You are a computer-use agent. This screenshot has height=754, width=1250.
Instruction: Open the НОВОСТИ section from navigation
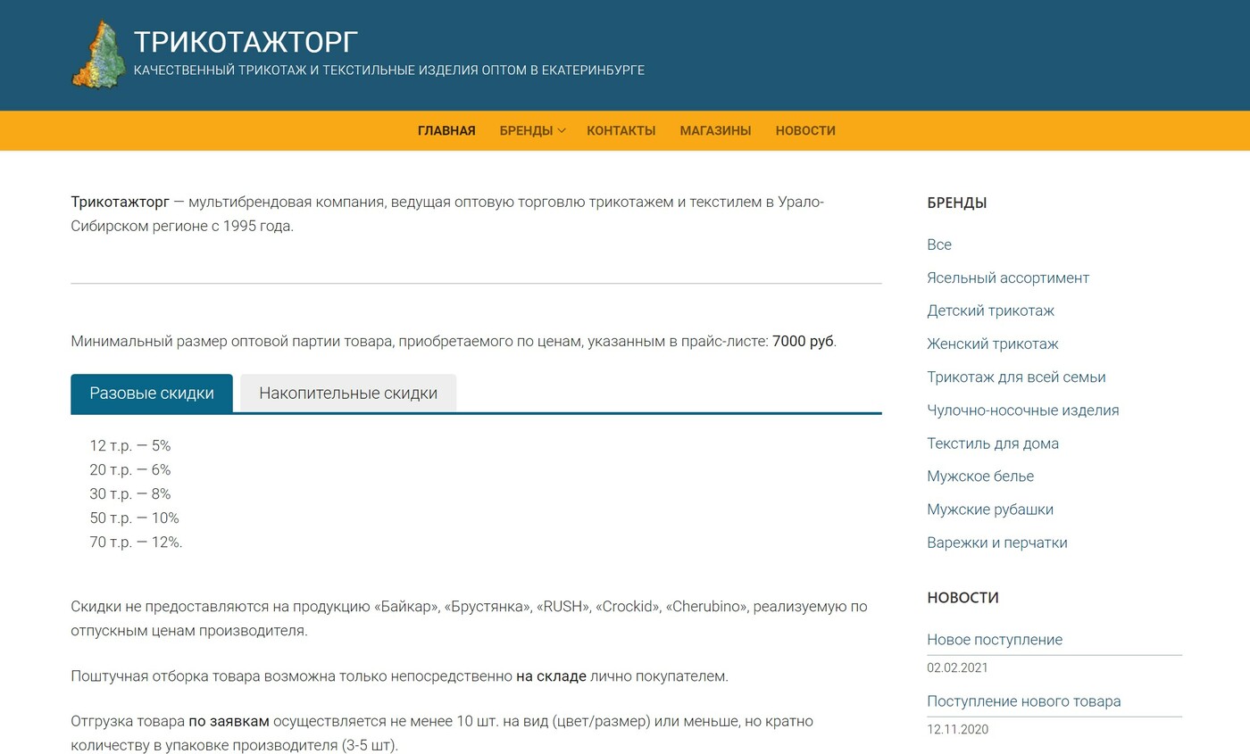804,130
